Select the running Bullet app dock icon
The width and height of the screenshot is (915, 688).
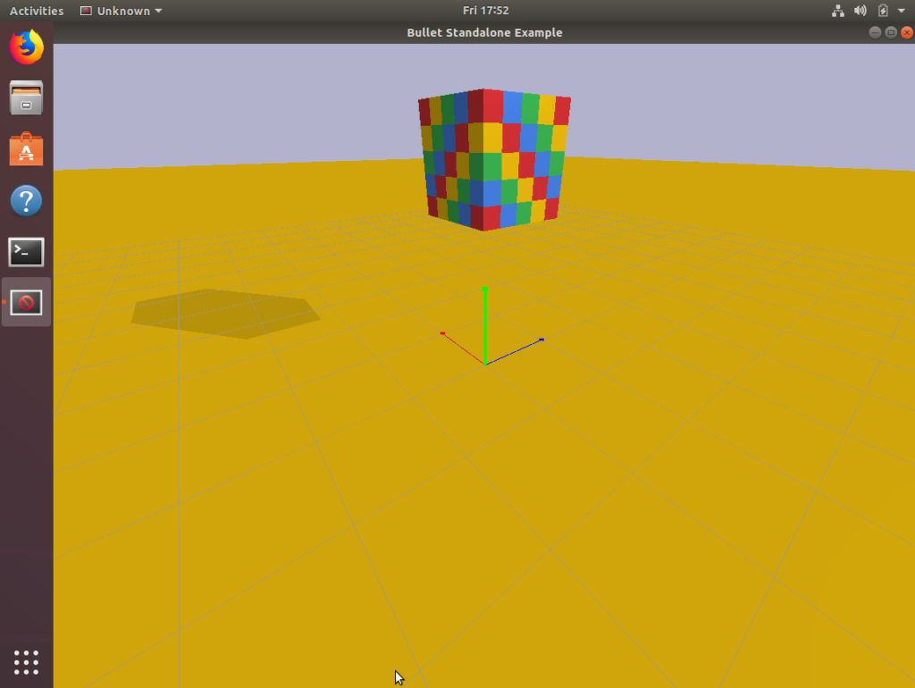(x=26, y=303)
